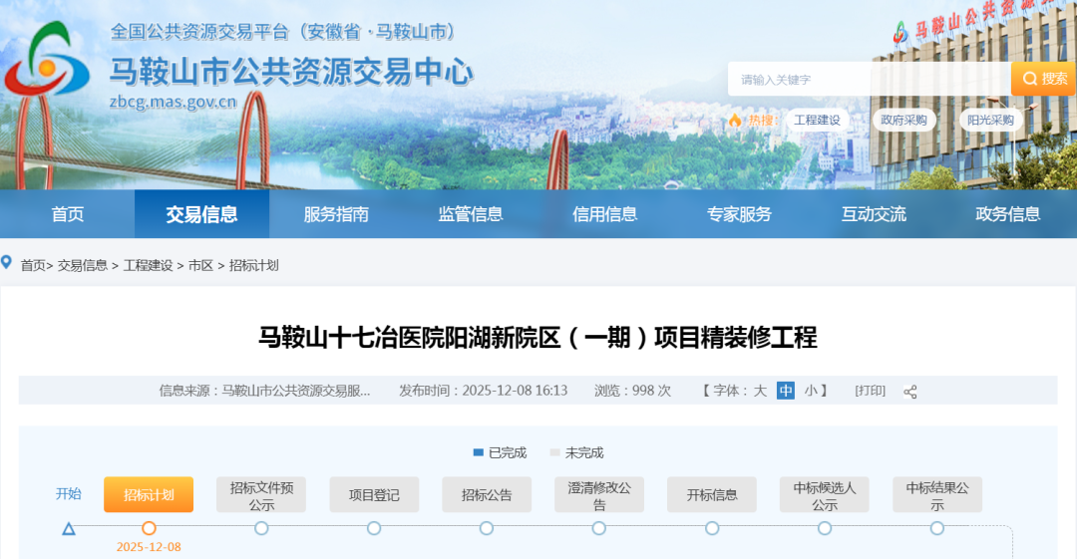This screenshot has width=1077, height=559.
Task: Click the 已完成 legend item
Action: [500, 452]
